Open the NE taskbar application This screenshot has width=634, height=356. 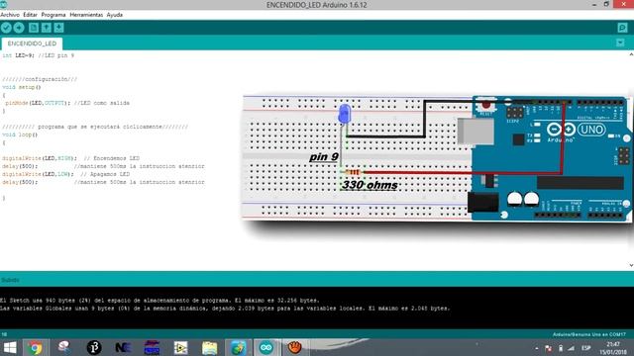[x=123, y=347]
